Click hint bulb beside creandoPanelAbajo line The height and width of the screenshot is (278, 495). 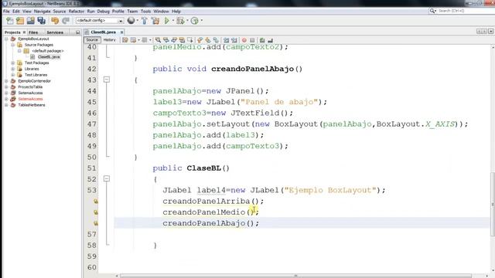point(95,223)
